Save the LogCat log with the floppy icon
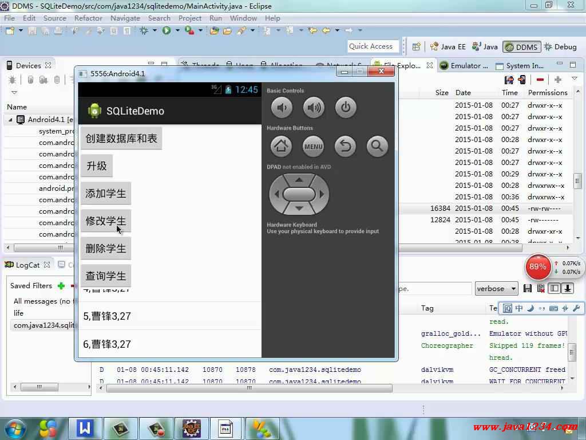The height and width of the screenshot is (440, 586). 527,289
